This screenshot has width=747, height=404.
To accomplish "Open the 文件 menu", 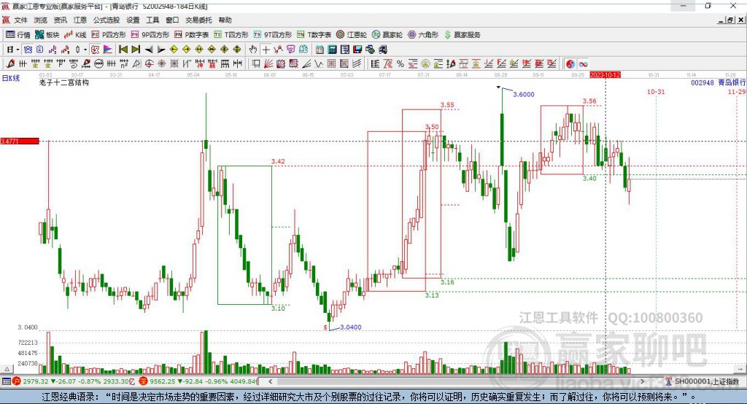I will 20,20.
